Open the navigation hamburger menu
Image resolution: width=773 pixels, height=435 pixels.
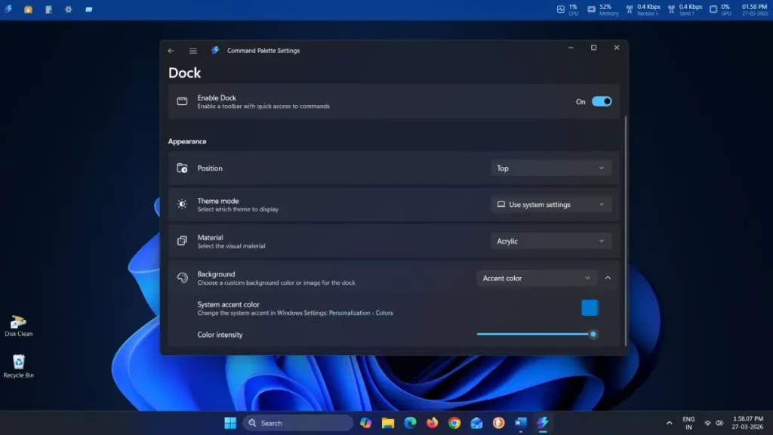[x=192, y=50]
